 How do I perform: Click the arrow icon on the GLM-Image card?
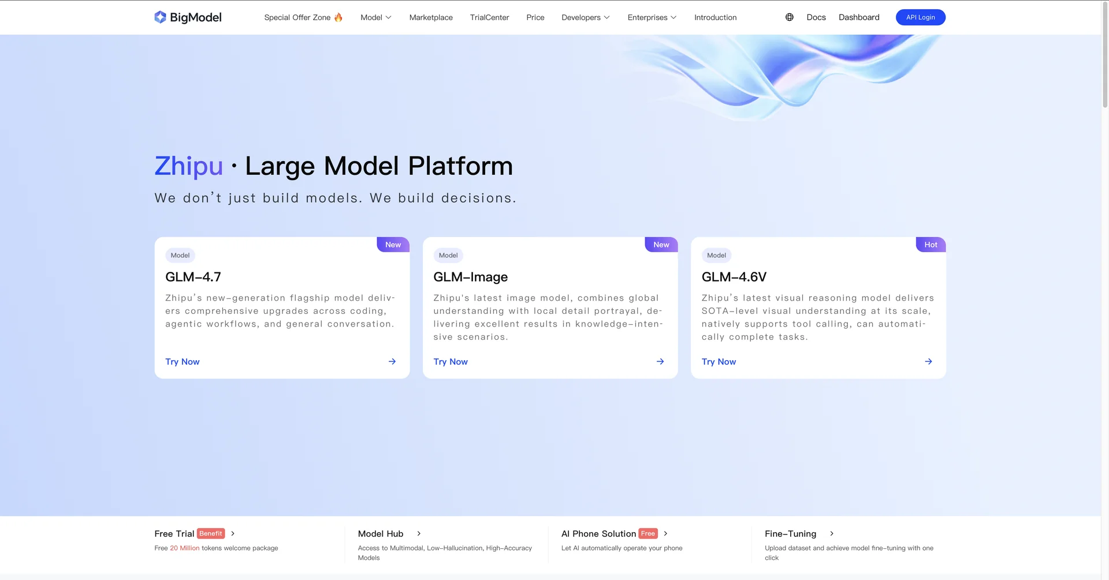(x=660, y=361)
